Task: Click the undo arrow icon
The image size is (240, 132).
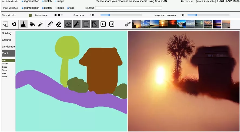Action: coord(14,24)
